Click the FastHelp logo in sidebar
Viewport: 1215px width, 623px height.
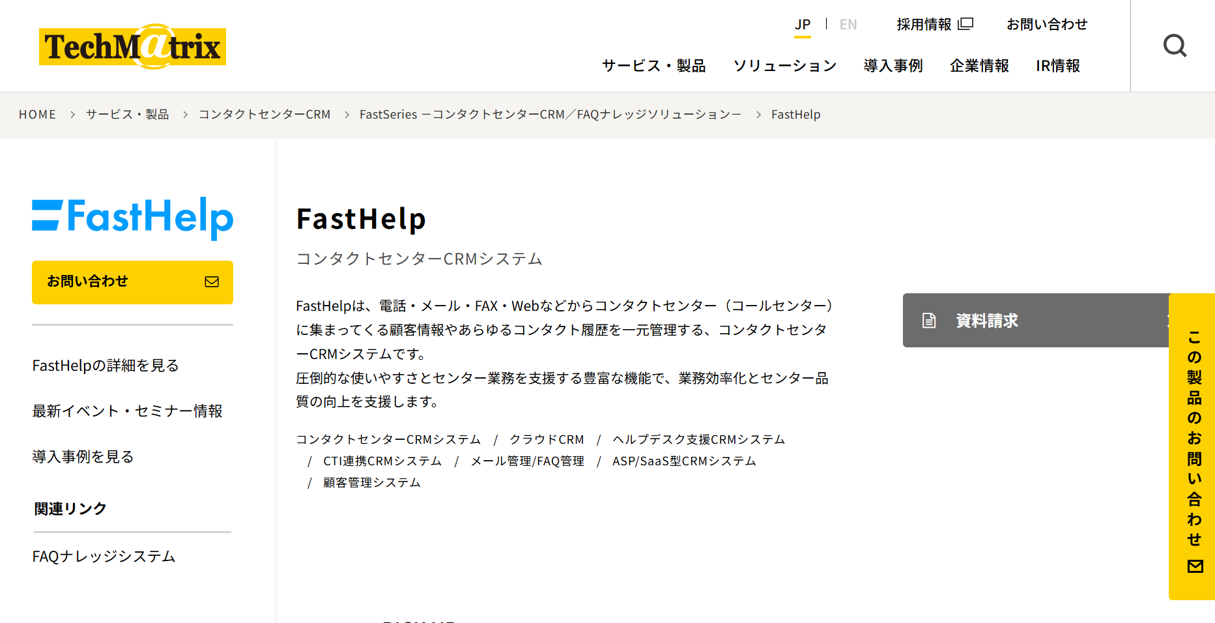point(132,218)
